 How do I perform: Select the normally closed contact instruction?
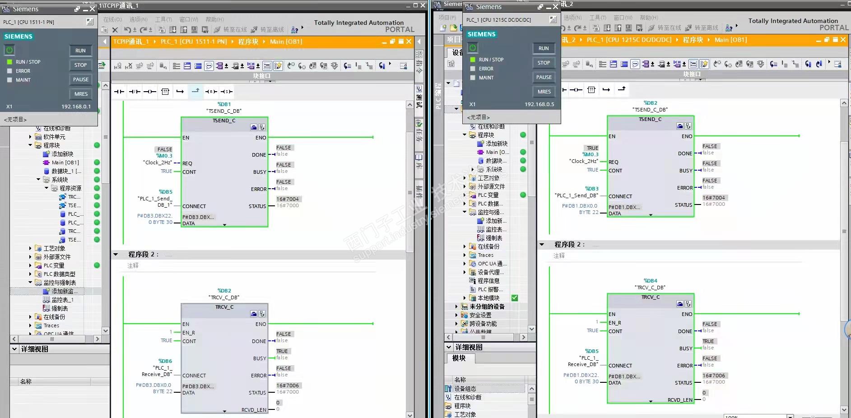(135, 92)
